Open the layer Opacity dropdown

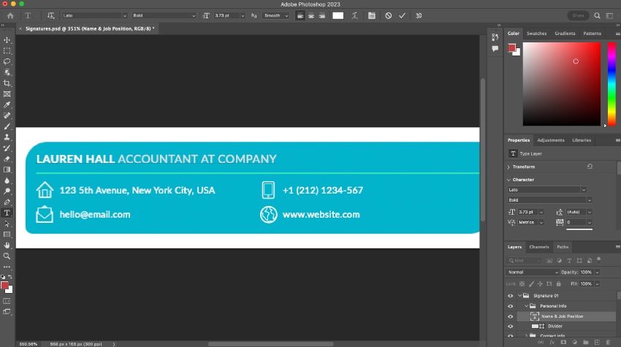click(597, 272)
